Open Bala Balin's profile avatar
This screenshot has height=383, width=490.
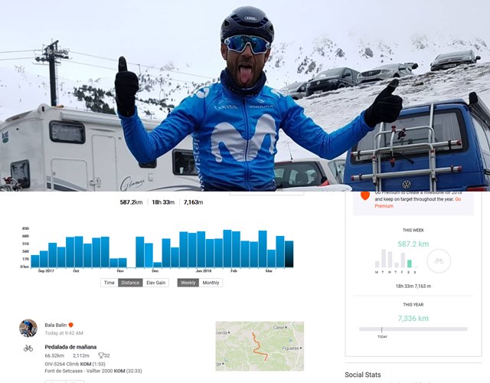tap(28, 329)
